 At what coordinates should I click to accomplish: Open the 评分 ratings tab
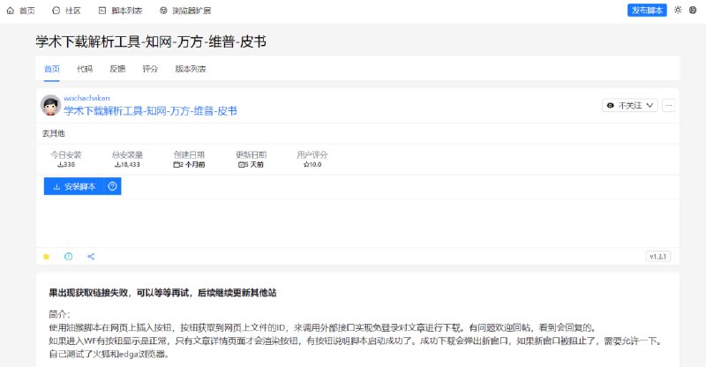point(150,69)
